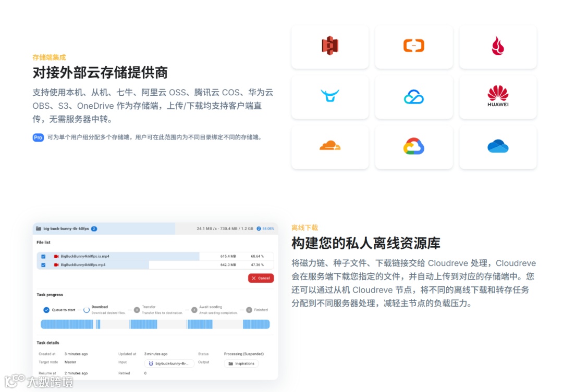Click the Await seeding step number circle
563x392 pixels.
click(x=194, y=310)
